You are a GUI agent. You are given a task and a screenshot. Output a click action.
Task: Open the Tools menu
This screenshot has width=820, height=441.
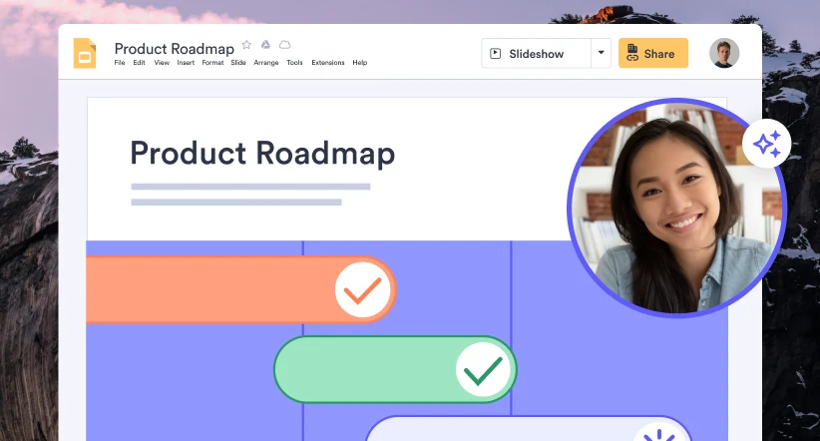pyautogui.click(x=295, y=62)
